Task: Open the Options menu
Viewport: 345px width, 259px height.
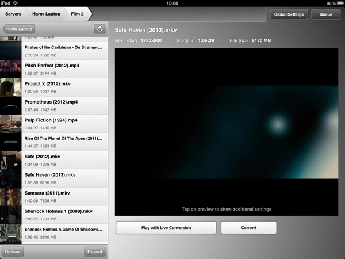Action: click(x=12, y=252)
